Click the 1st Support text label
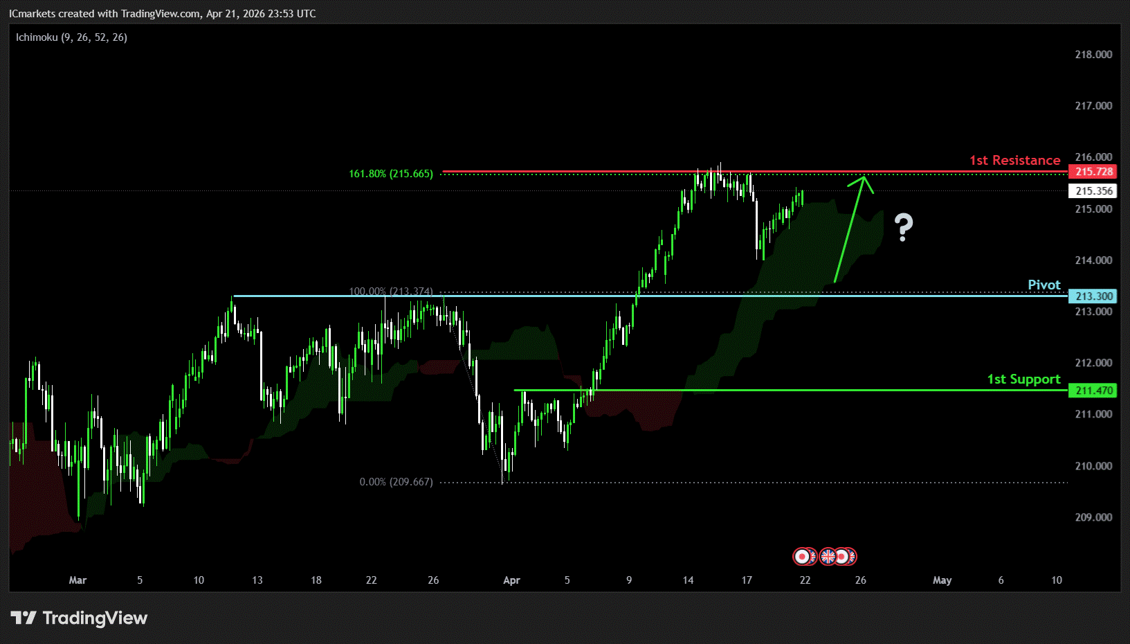This screenshot has height=644, width=1130. pyautogui.click(x=1023, y=379)
